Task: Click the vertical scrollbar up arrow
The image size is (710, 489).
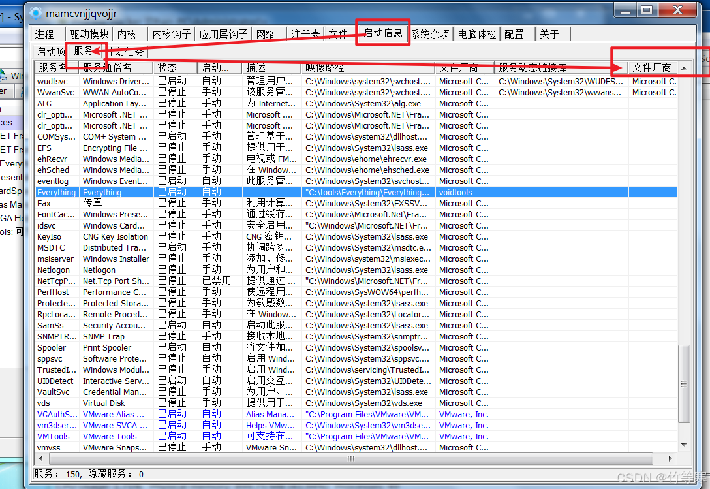Action: [x=684, y=67]
